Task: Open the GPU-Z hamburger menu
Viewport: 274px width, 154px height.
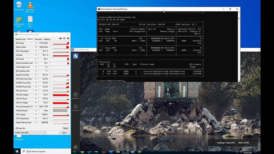Action: [x=68, y=39]
